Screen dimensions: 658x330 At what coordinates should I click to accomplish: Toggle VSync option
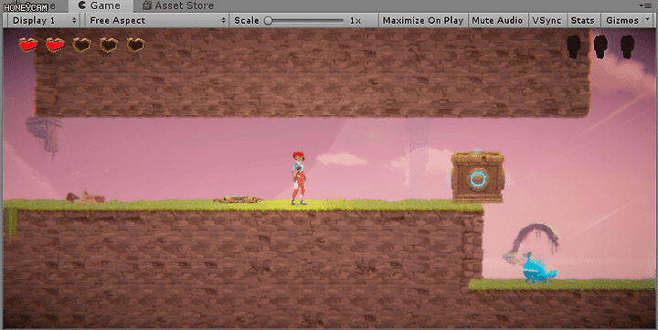[547, 20]
